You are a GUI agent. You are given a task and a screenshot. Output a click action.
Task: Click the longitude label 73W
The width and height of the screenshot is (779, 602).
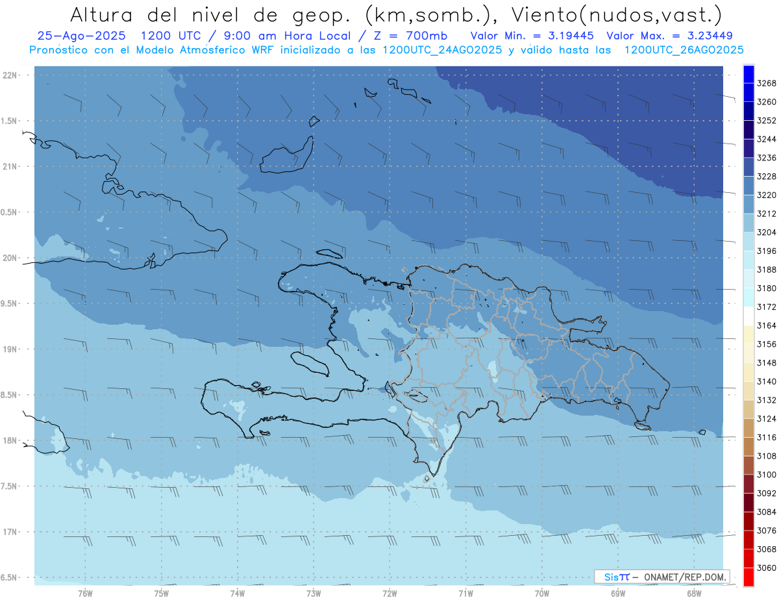click(x=314, y=593)
